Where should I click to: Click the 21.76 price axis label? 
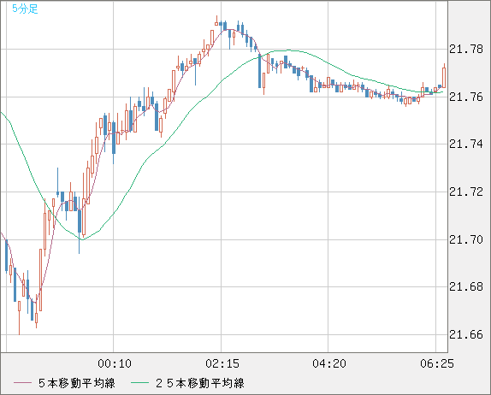point(466,97)
